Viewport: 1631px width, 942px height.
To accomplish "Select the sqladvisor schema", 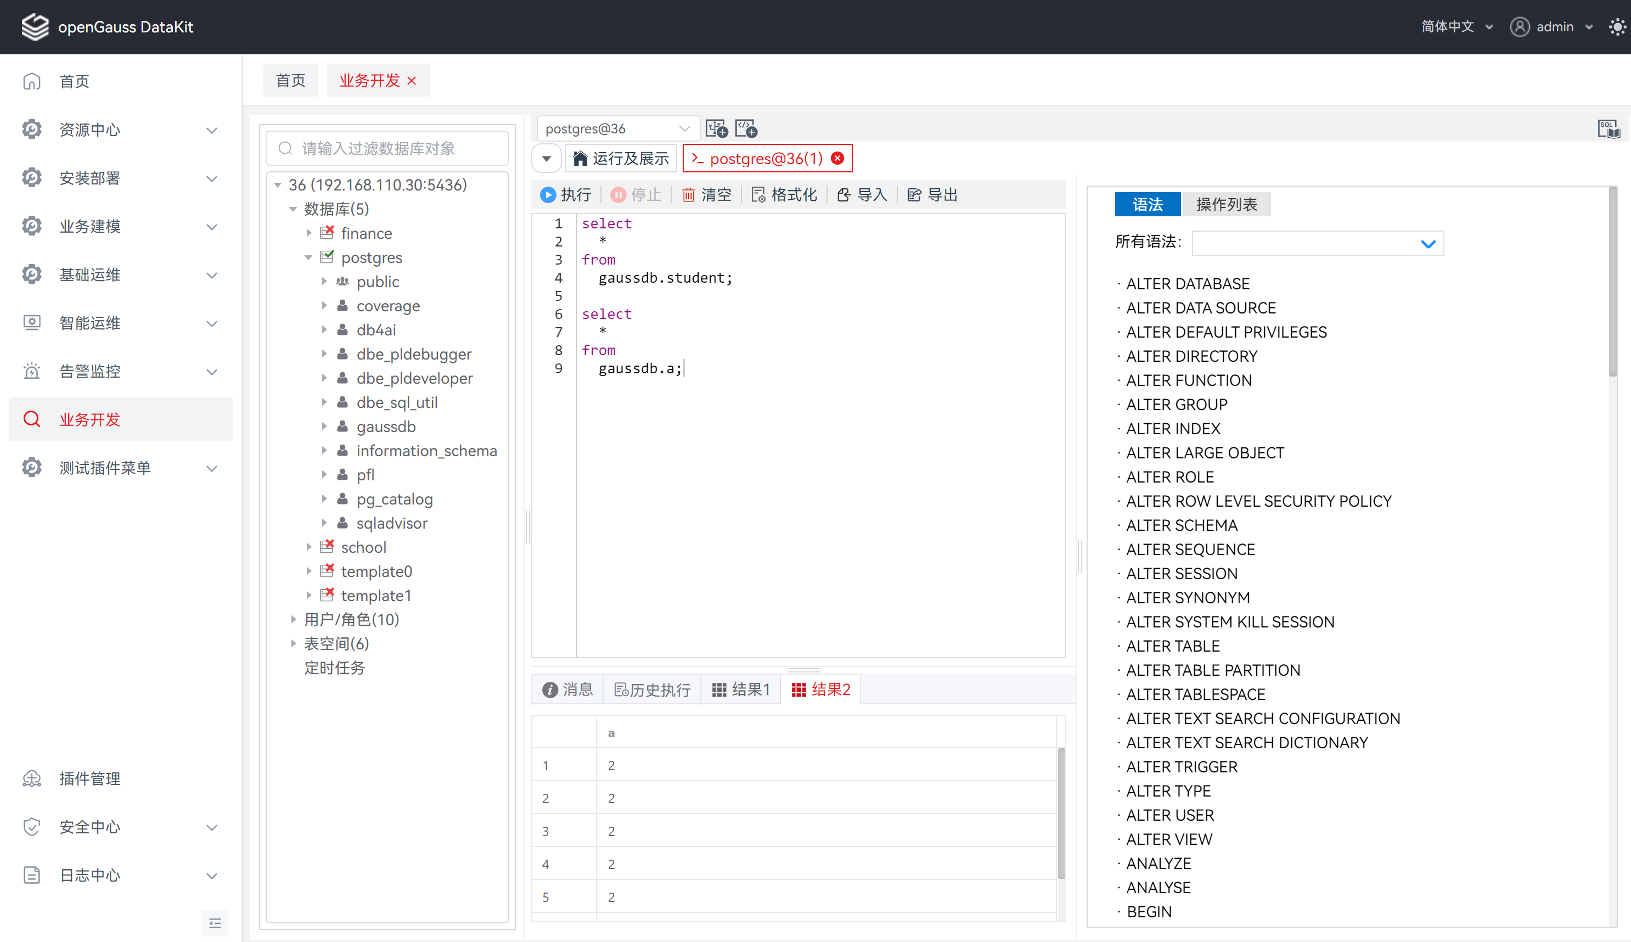I will point(392,523).
